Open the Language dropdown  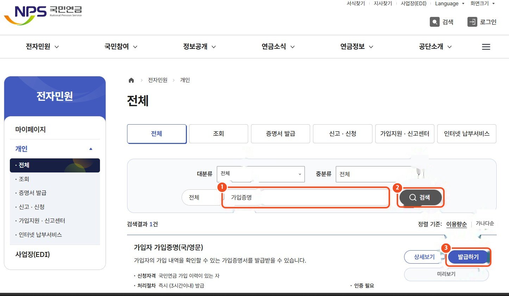tap(450, 4)
